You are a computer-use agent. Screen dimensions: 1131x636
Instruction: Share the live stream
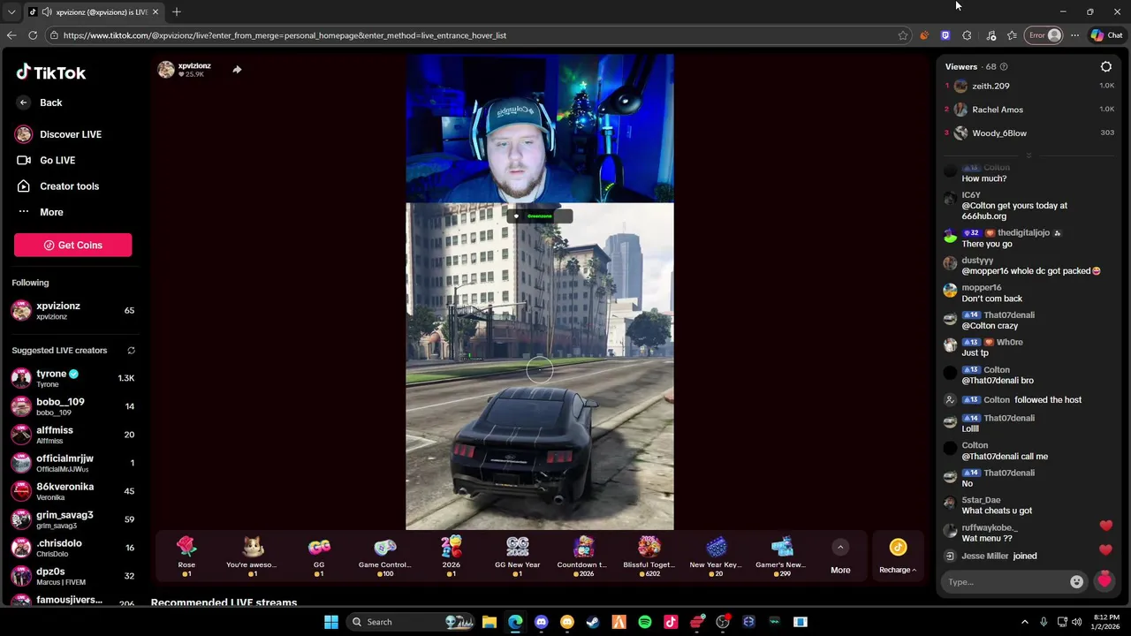point(237,69)
